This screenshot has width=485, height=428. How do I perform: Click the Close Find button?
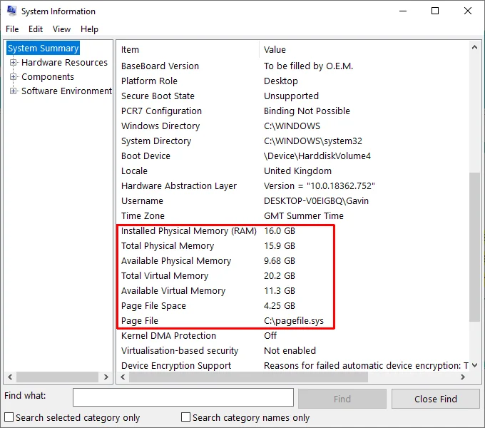436,399
